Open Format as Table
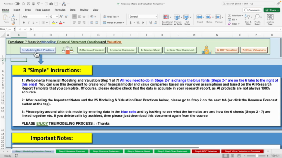The height and width of the screenshot is (158, 282). (x=178, y=20)
